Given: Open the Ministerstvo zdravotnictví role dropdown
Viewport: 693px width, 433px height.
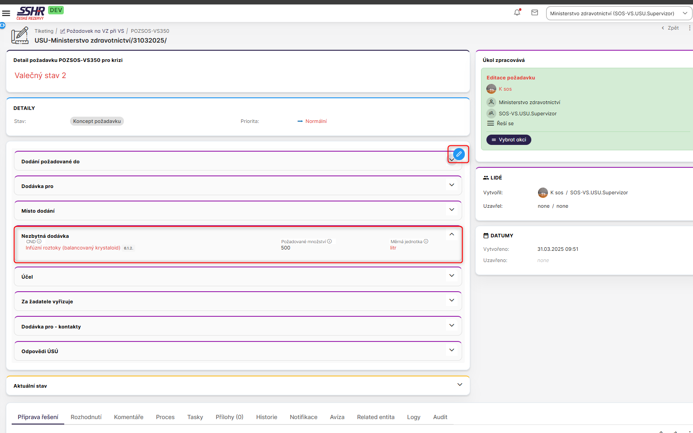Looking at the screenshot, I should point(618,13).
